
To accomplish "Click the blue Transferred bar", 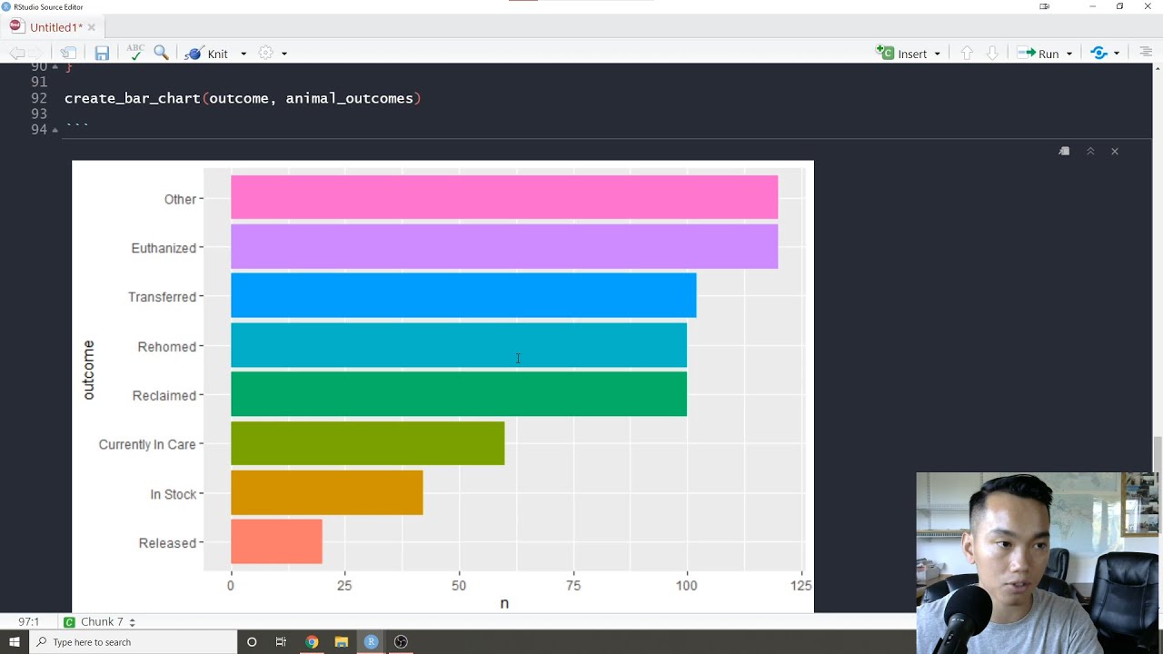I will (x=463, y=295).
